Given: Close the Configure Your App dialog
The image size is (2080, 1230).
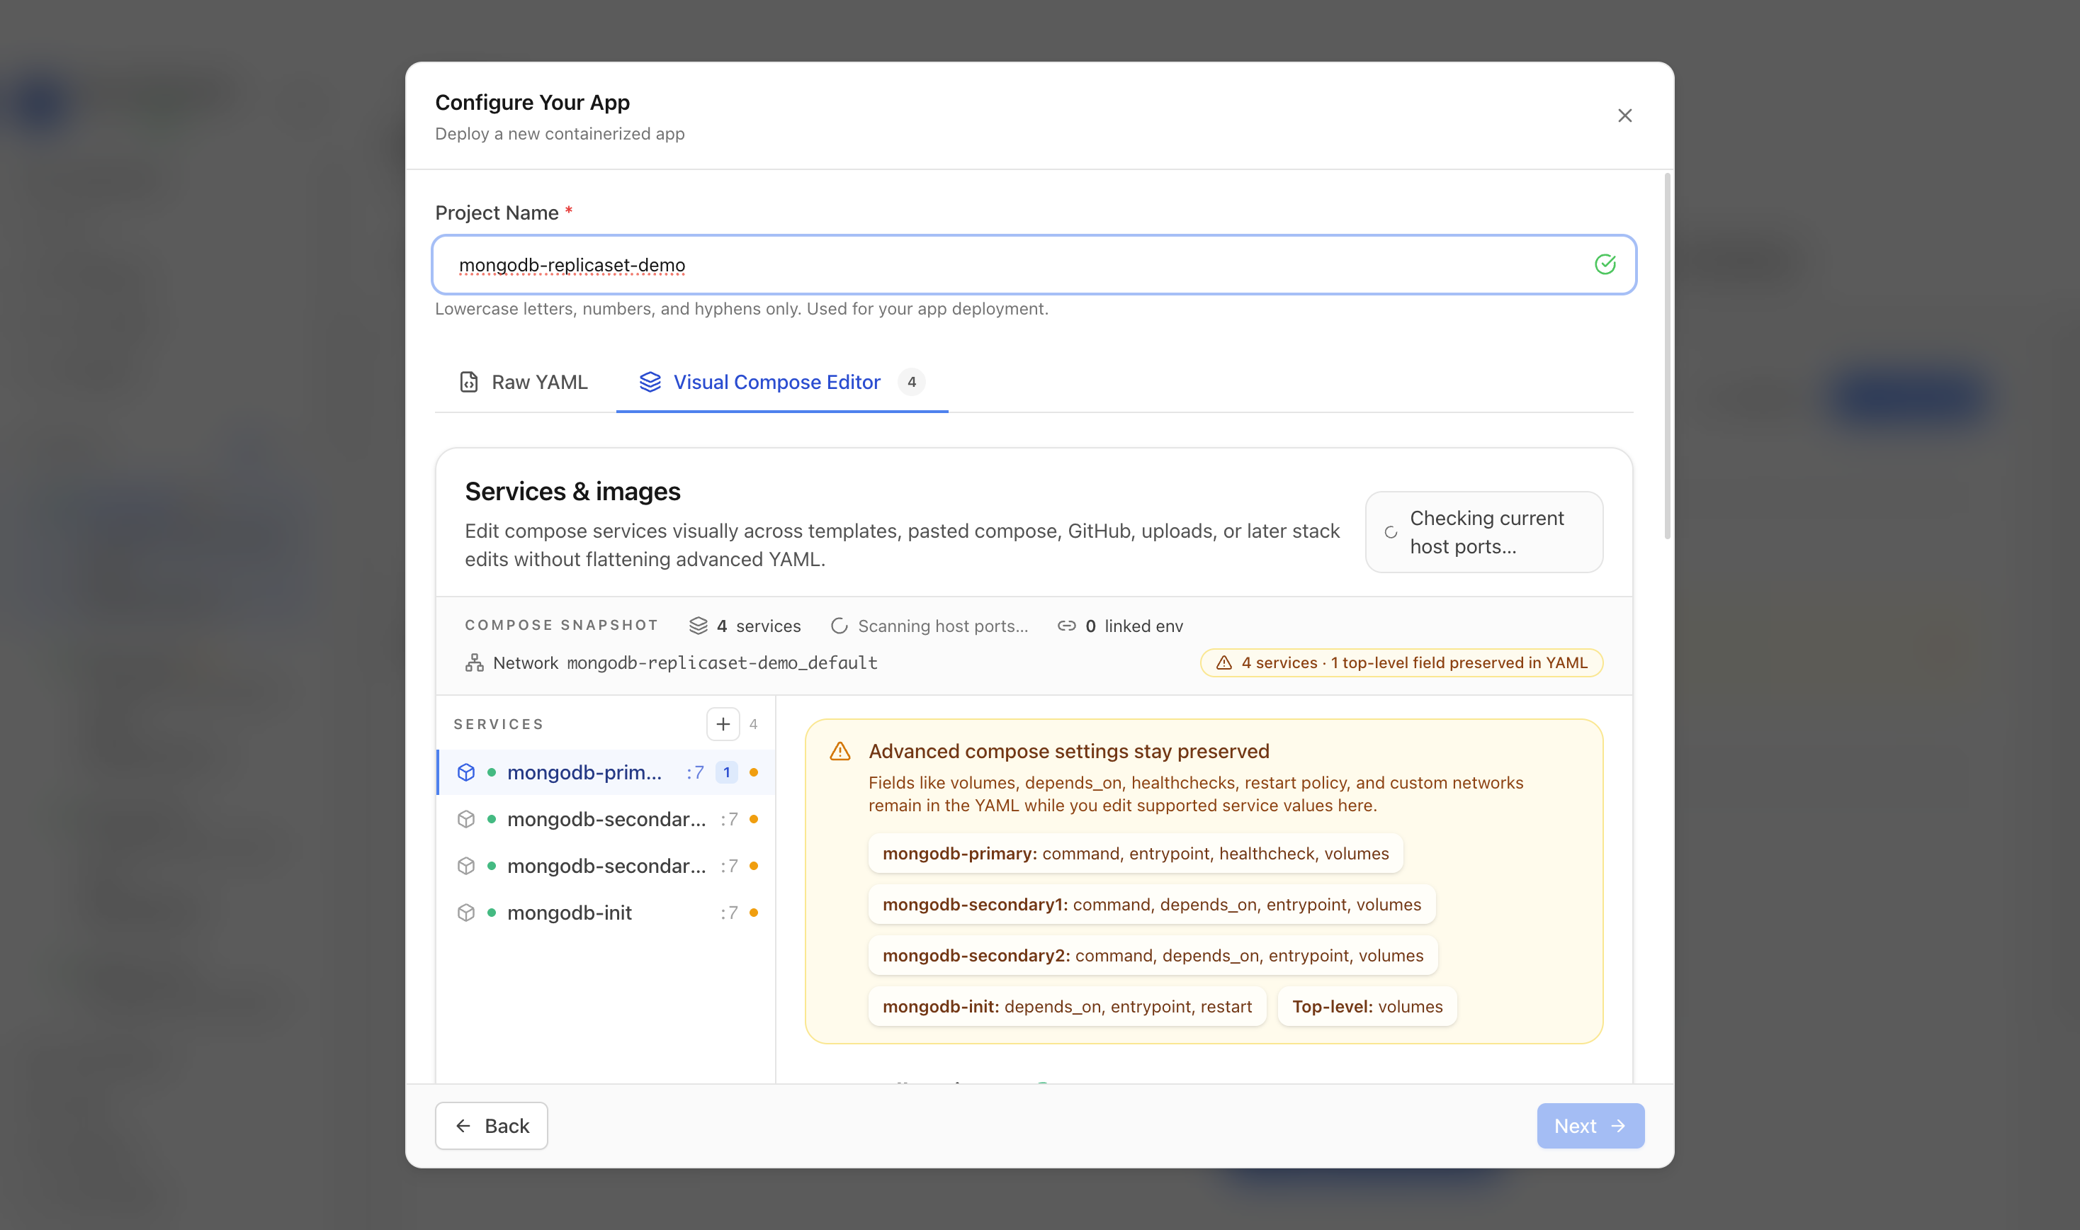Looking at the screenshot, I should point(1624,115).
